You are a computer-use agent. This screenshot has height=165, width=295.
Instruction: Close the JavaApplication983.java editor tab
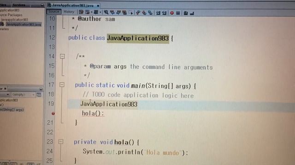tap(98, 6)
